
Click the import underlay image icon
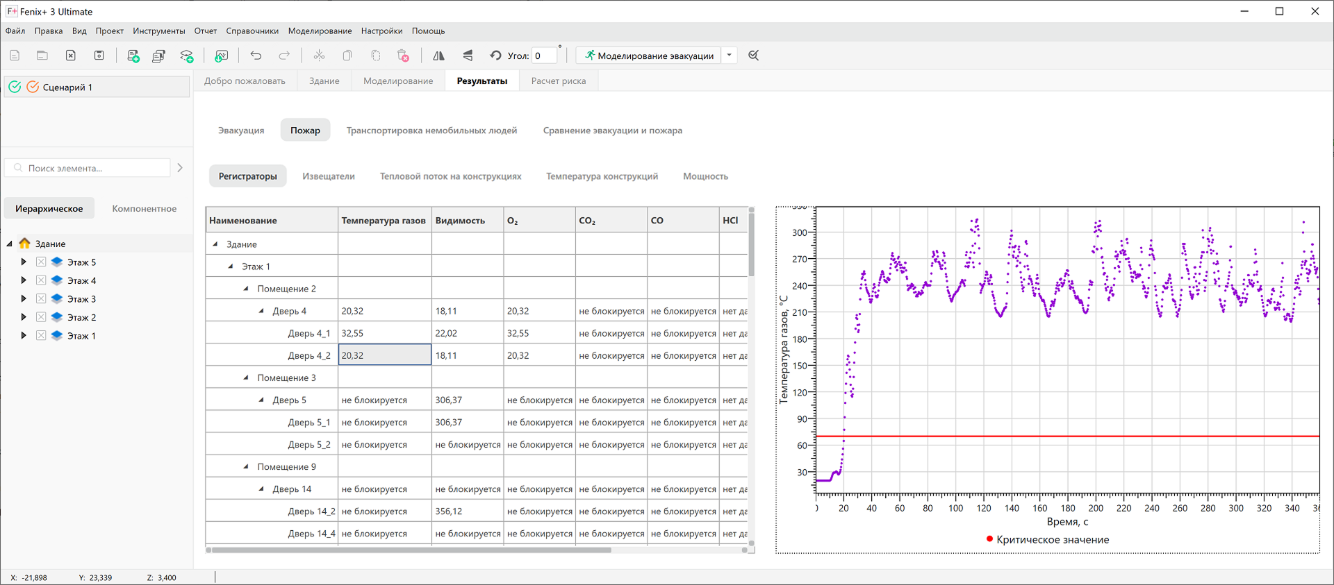[x=222, y=56]
